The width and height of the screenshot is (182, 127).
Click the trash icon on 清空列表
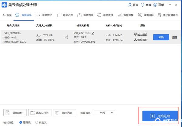click(x=57, y=112)
